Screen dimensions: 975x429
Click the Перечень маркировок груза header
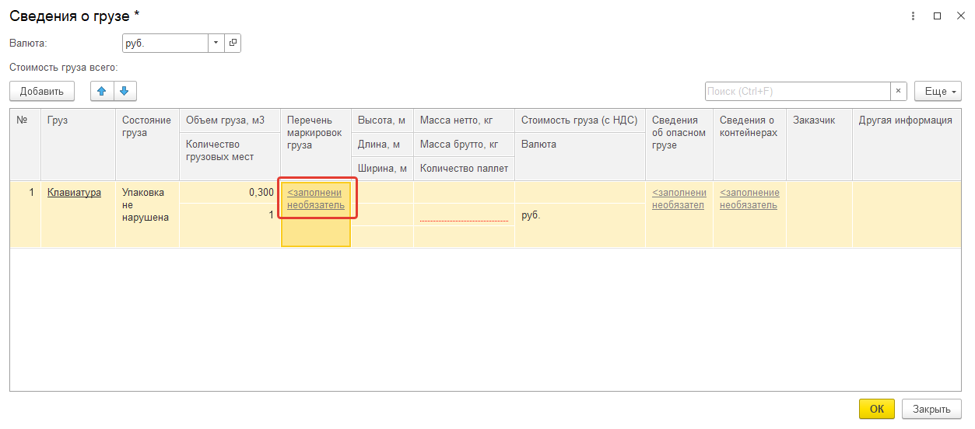tap(315, 145)
